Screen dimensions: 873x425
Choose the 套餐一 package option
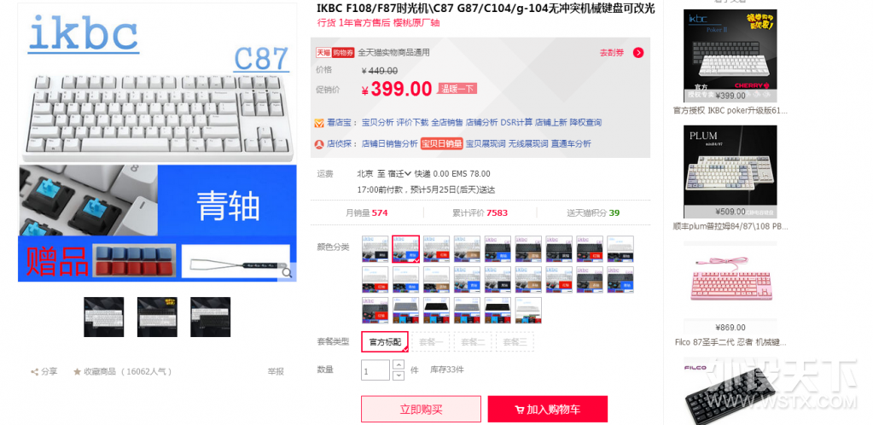431,342
